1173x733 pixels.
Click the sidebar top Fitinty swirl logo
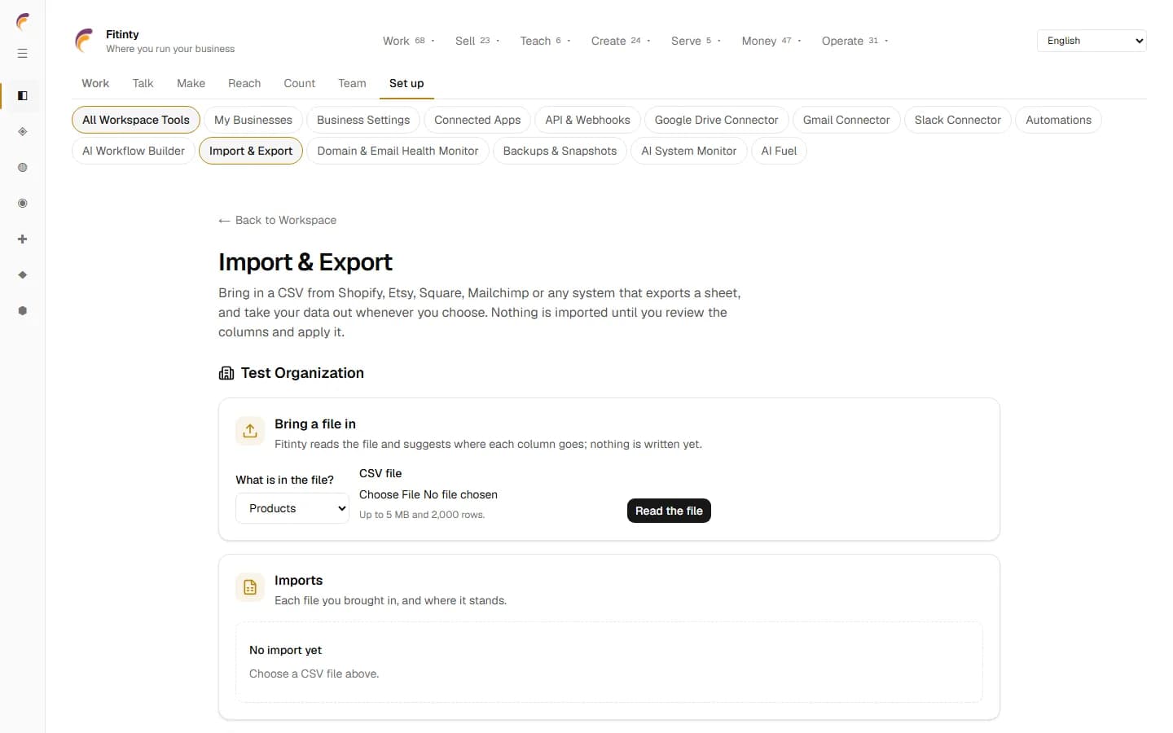pyautogui.click(x=23, y=22)
